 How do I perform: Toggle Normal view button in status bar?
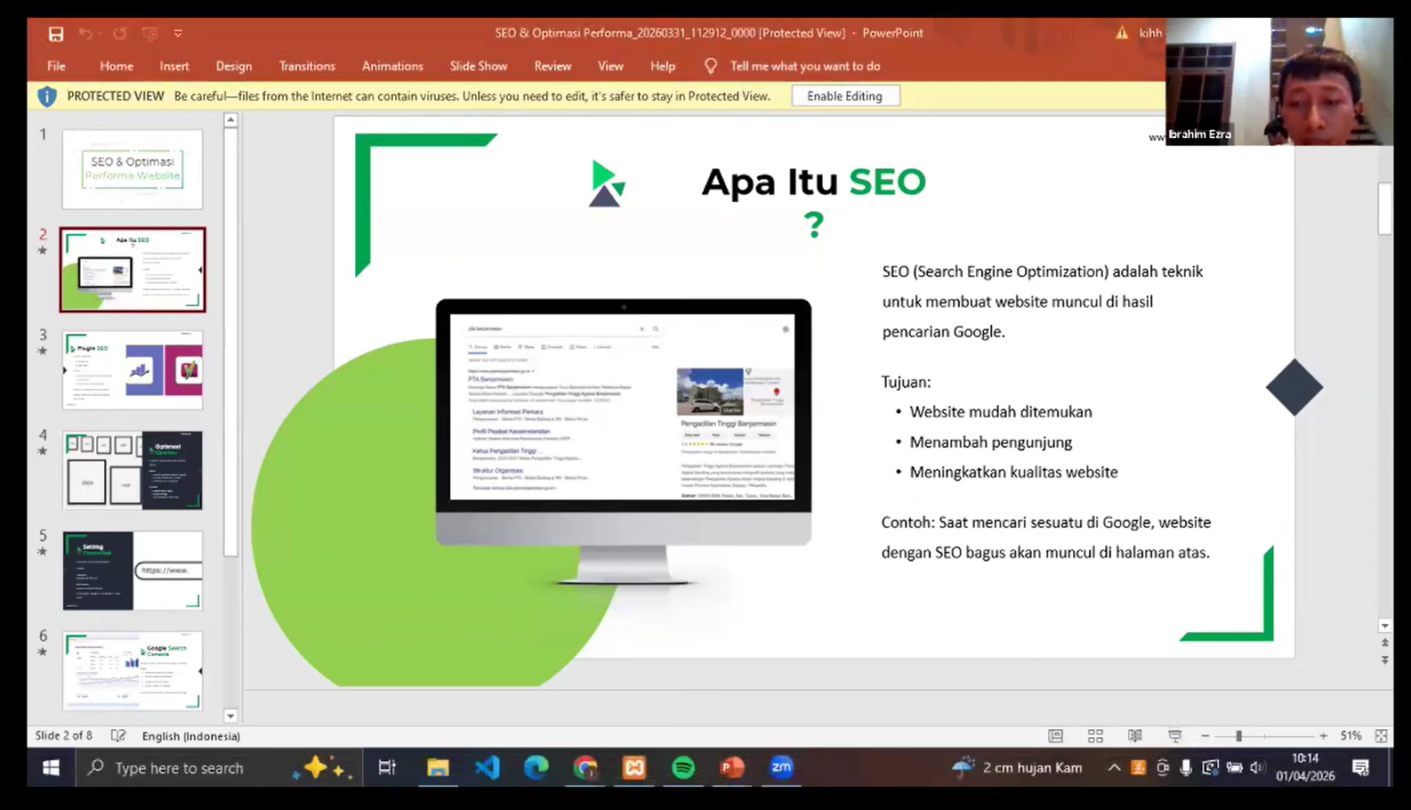(1055, 736)
